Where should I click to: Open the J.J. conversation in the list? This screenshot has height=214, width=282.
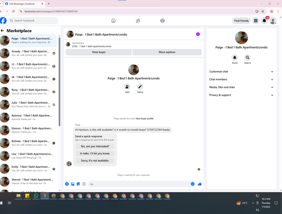click(28, 66)
